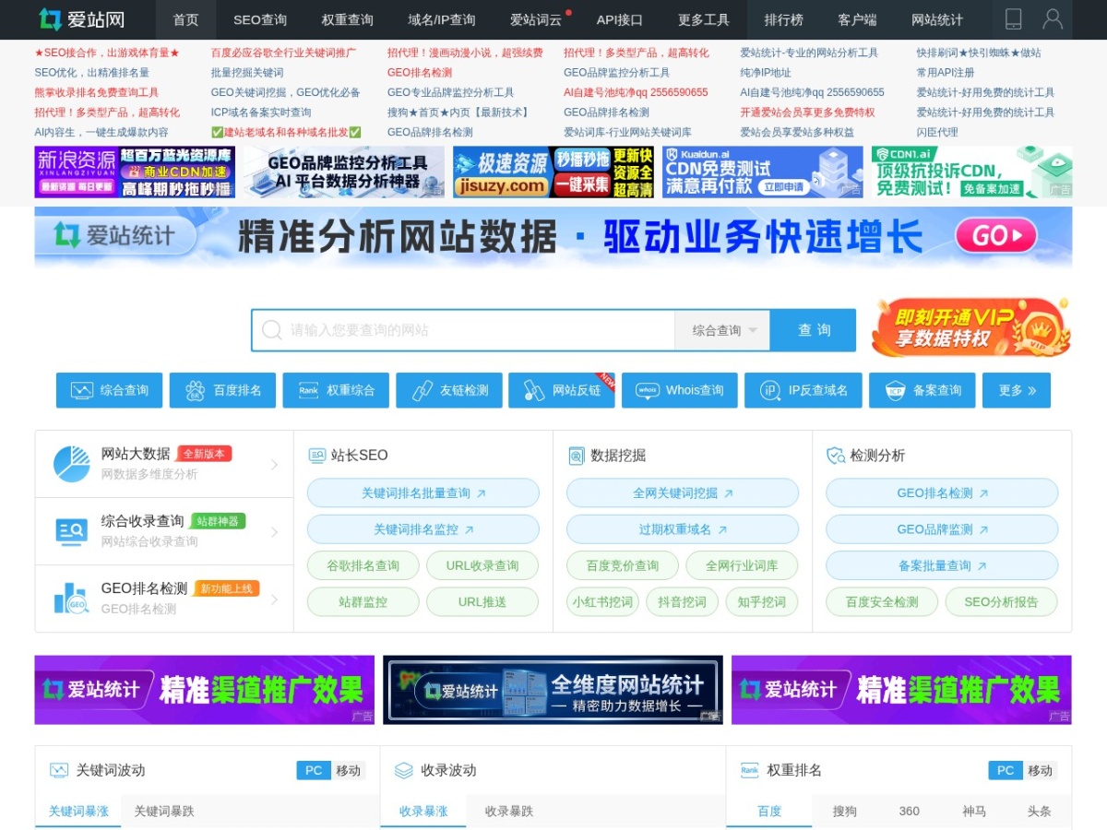
Task: Open 综合收录查询 monitor icon
Action: coord(71,531)
